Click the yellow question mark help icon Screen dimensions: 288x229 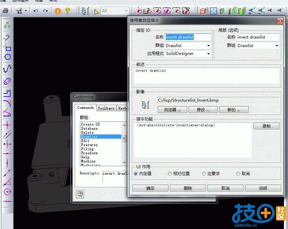click(x=67, y=11)
